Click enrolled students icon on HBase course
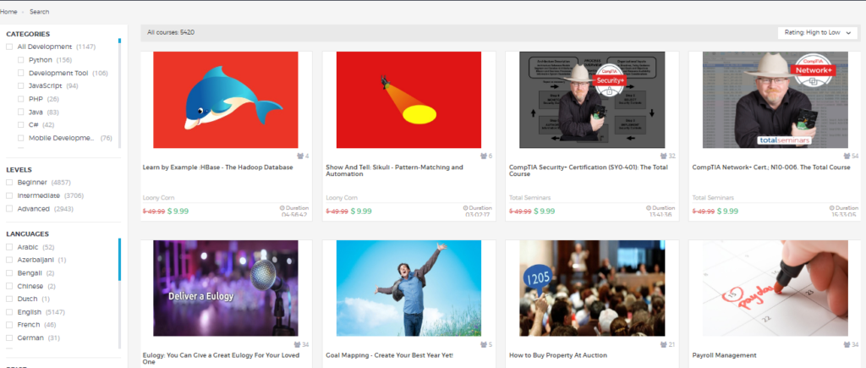The width and height of the screenshot is (866, 368). pos(300,157)
